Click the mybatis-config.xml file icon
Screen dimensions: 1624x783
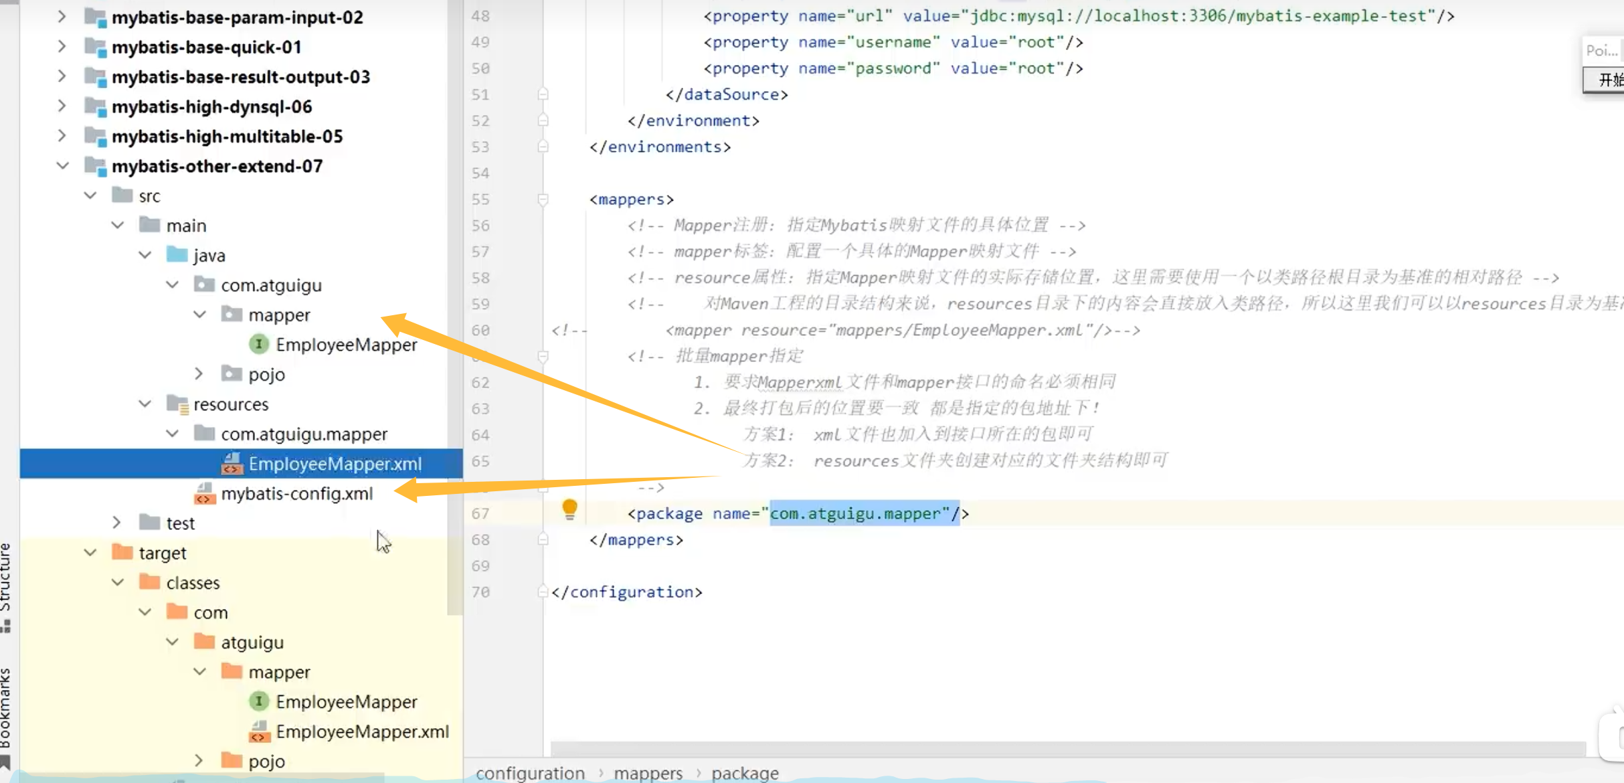(205, 494)
